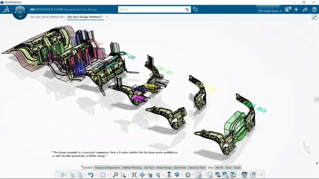Viewport: 319px width, 179px height.
Task: Open the look-at view dropdown arrow
Action: (x=128, y=175)
